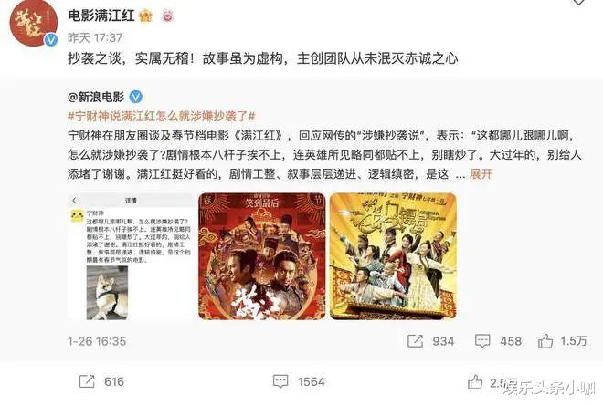View the yellow 龙门镖局 poster thumbnail
The width and height of the screenshot is (603, 405).
coord(393,256)
